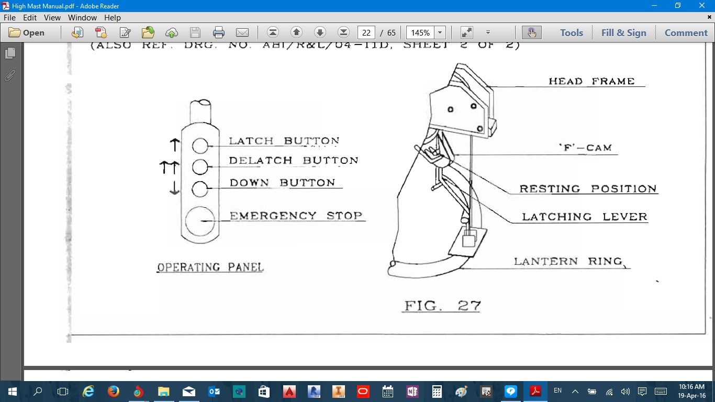The image size is (715, 402).
Task: Open the Tools pane
Action: coord(572,32)
